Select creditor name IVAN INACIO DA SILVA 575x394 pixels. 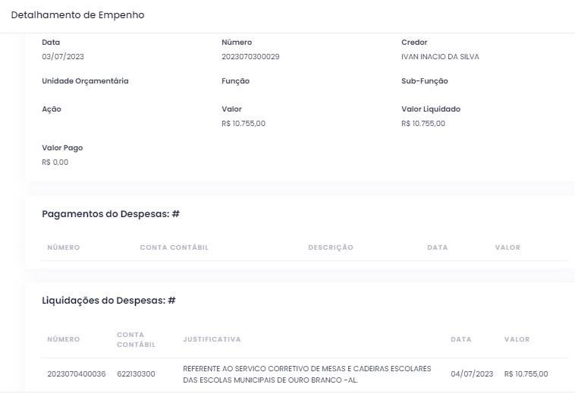point(440,57)
